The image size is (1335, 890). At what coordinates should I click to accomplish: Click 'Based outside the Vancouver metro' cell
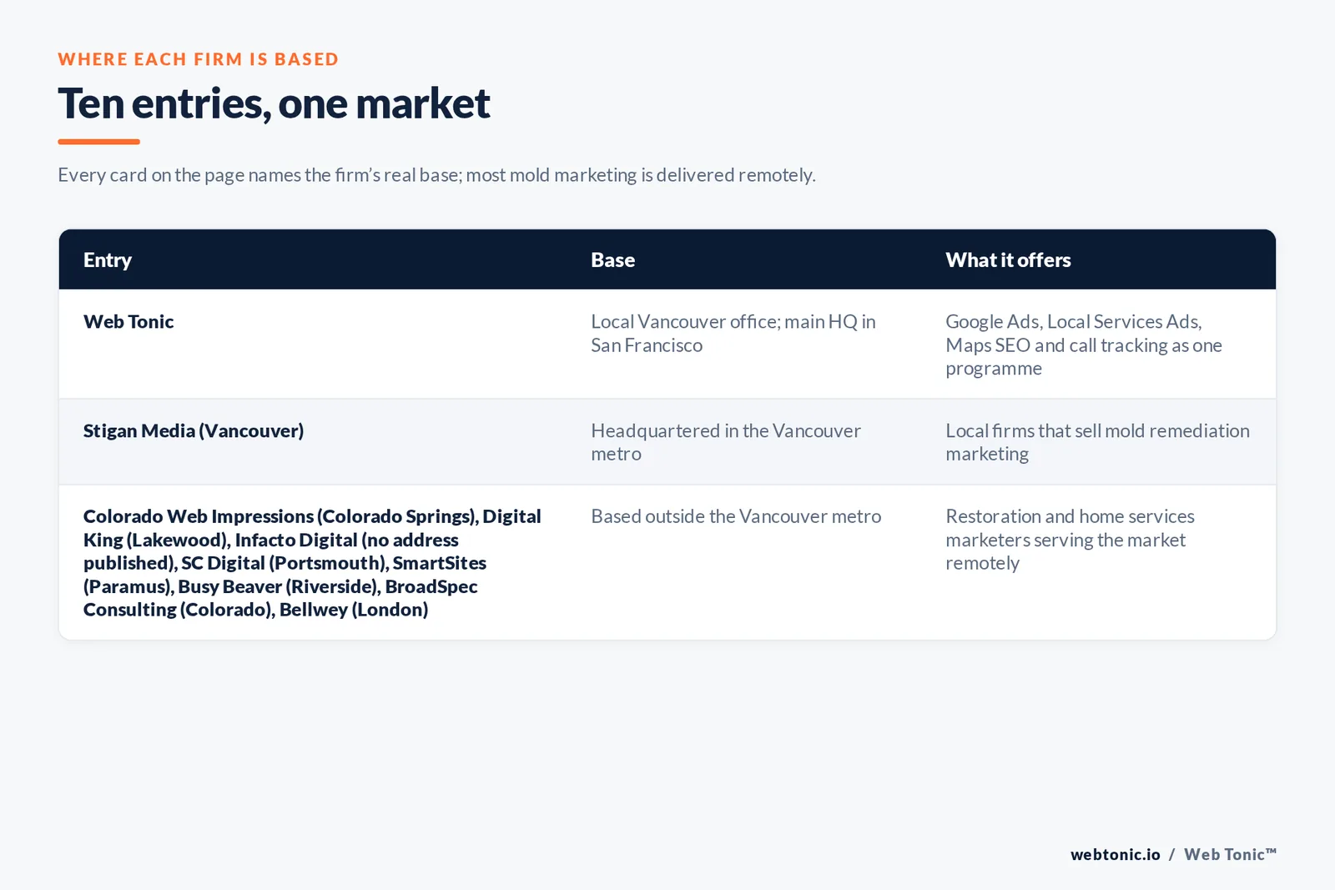736,516
